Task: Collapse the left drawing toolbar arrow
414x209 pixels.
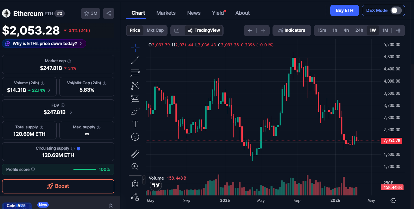Action: point(144,180)
